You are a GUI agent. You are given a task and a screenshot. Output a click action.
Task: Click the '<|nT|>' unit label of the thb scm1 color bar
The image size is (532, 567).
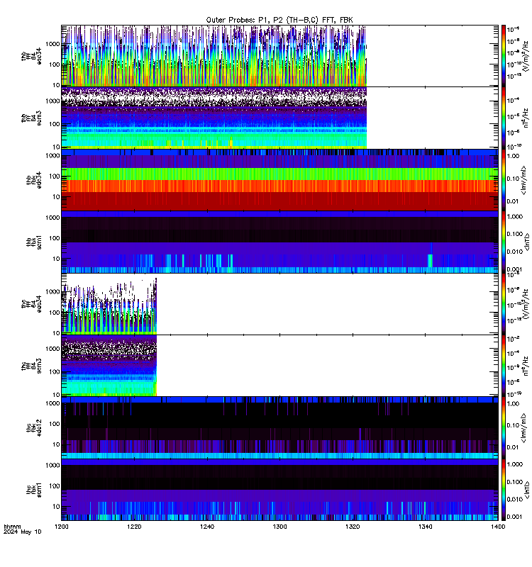coord(527,242)
